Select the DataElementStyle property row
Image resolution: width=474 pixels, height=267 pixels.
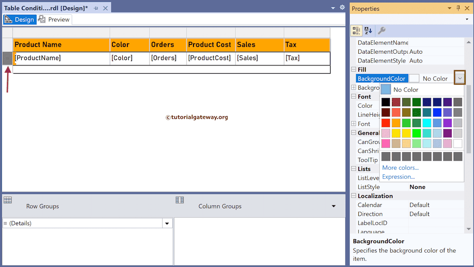point(410,61)
